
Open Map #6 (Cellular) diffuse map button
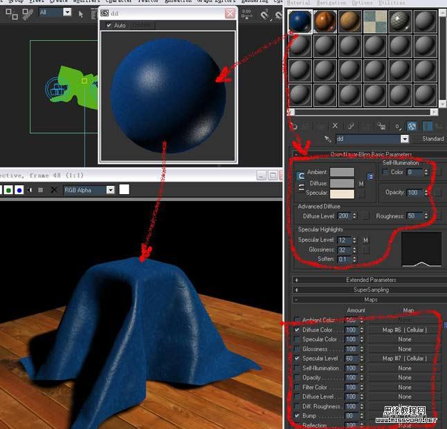[405, 330]
